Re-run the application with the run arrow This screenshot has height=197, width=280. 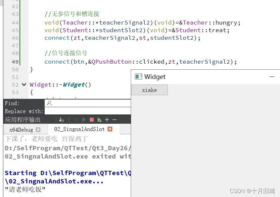(x=84, y=120)
